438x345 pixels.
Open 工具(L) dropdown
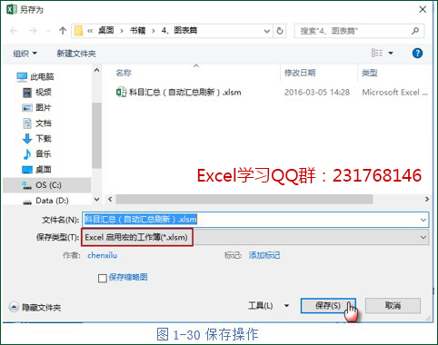point(268,306)
